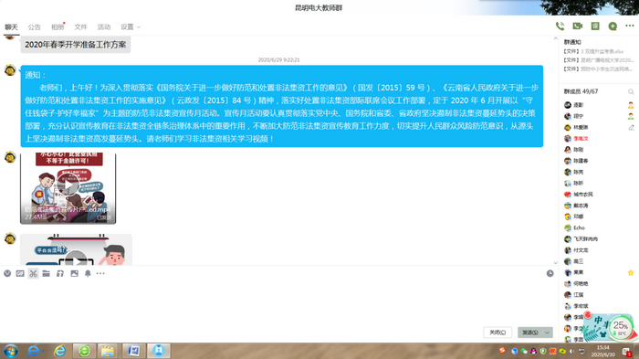Edit group card pencil icon beside 林爱琳
This screenshot has height=359, width=639.
point(631,127)
